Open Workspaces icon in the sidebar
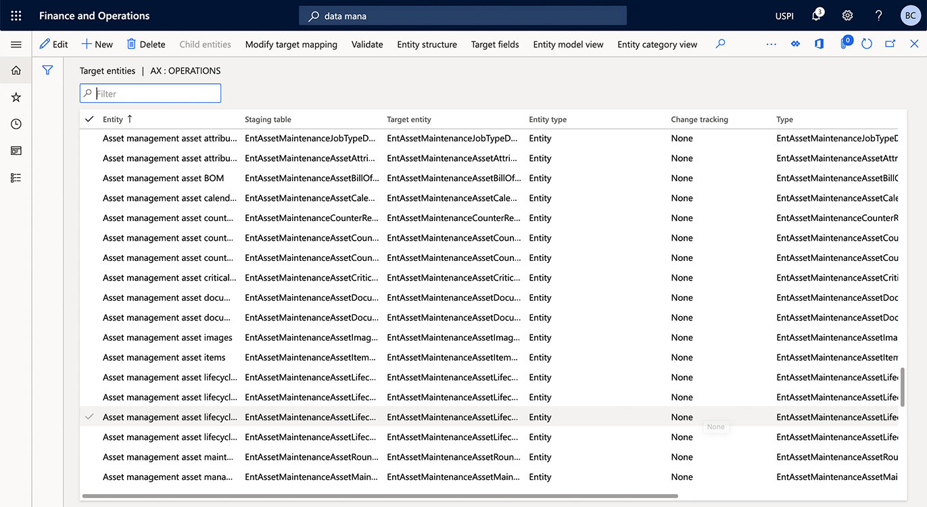927x507 pixels. [16, 151]
